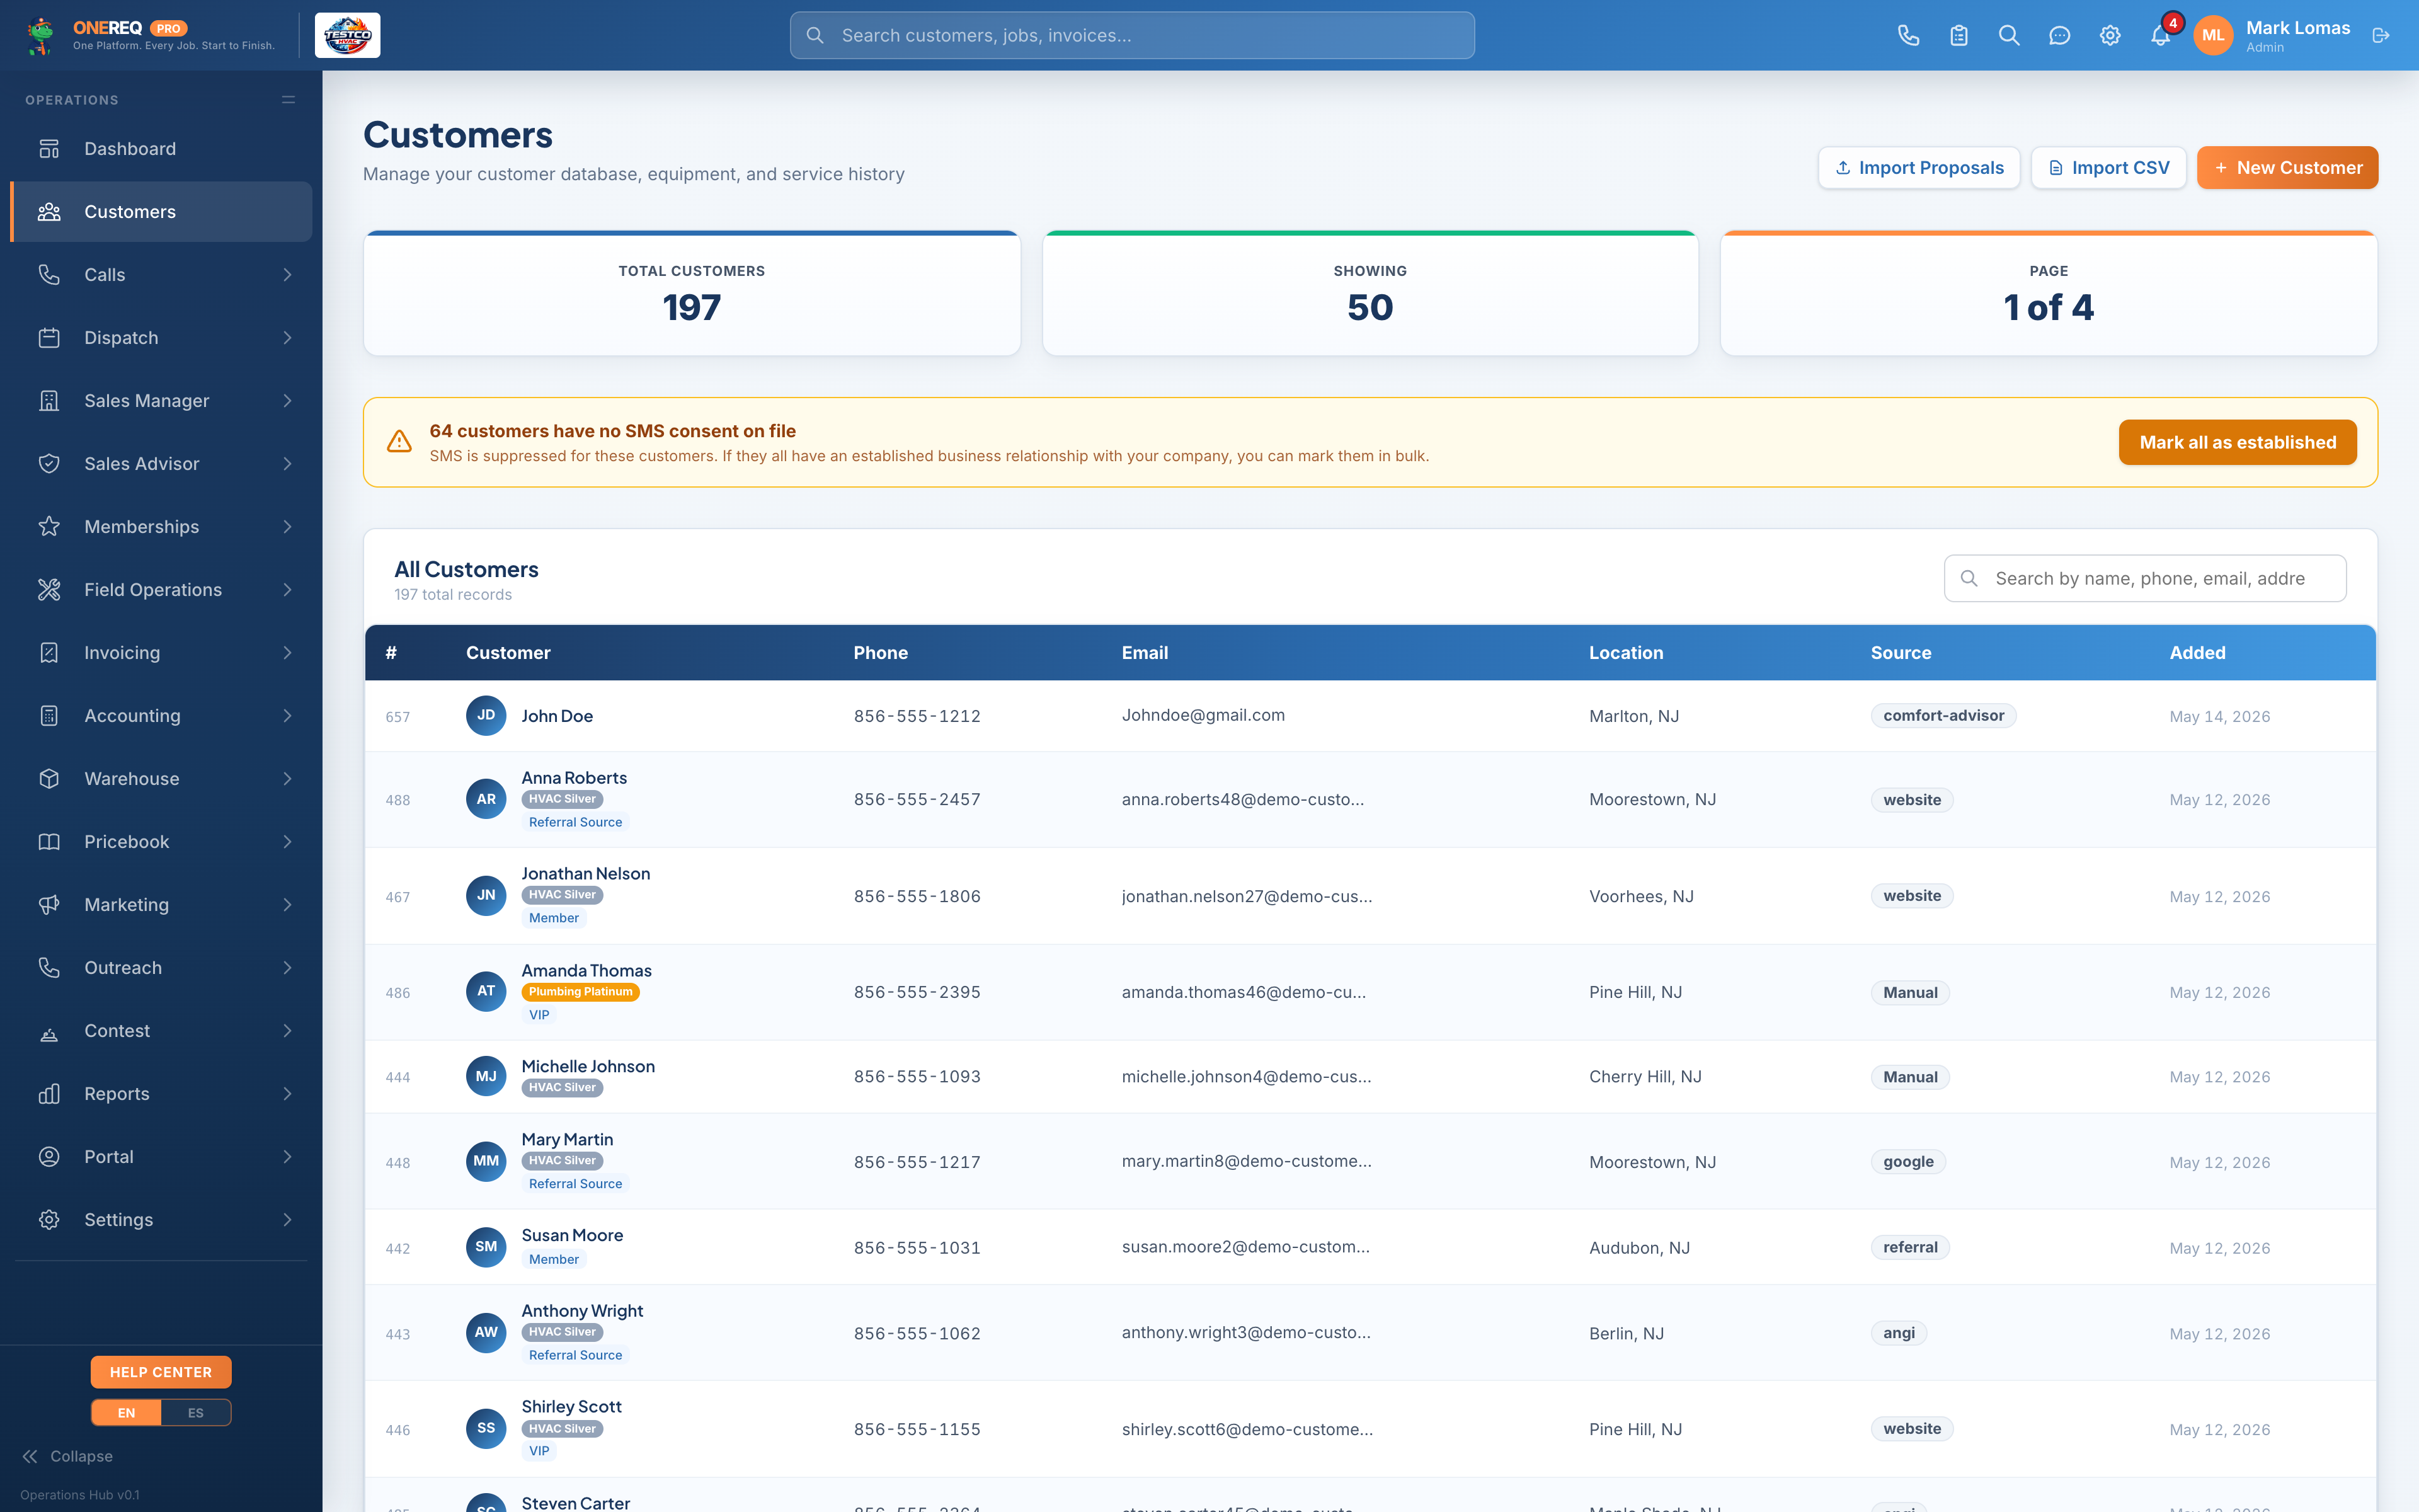Expand the Memberships chevron
The image size is (2419, 1512).
[288, 527]
